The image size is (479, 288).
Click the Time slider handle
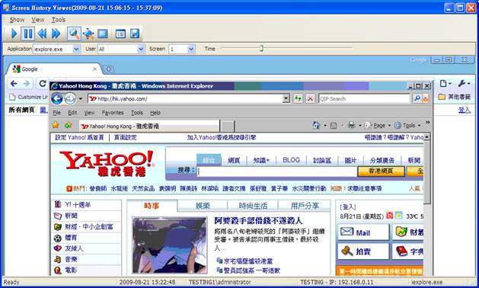(261, 48)
